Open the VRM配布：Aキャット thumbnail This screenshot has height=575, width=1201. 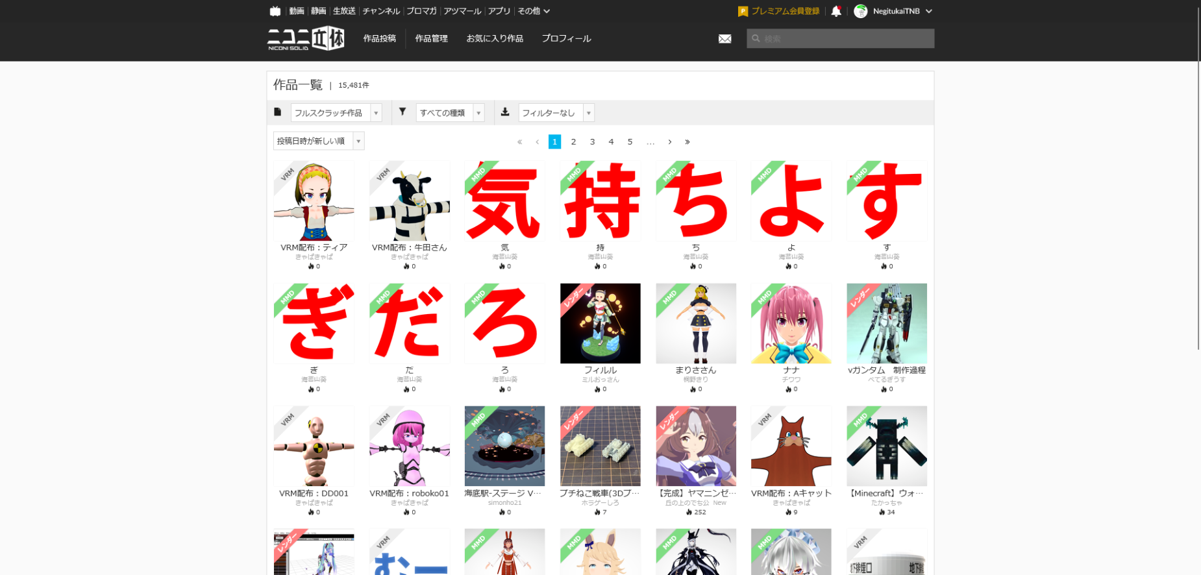791,447
